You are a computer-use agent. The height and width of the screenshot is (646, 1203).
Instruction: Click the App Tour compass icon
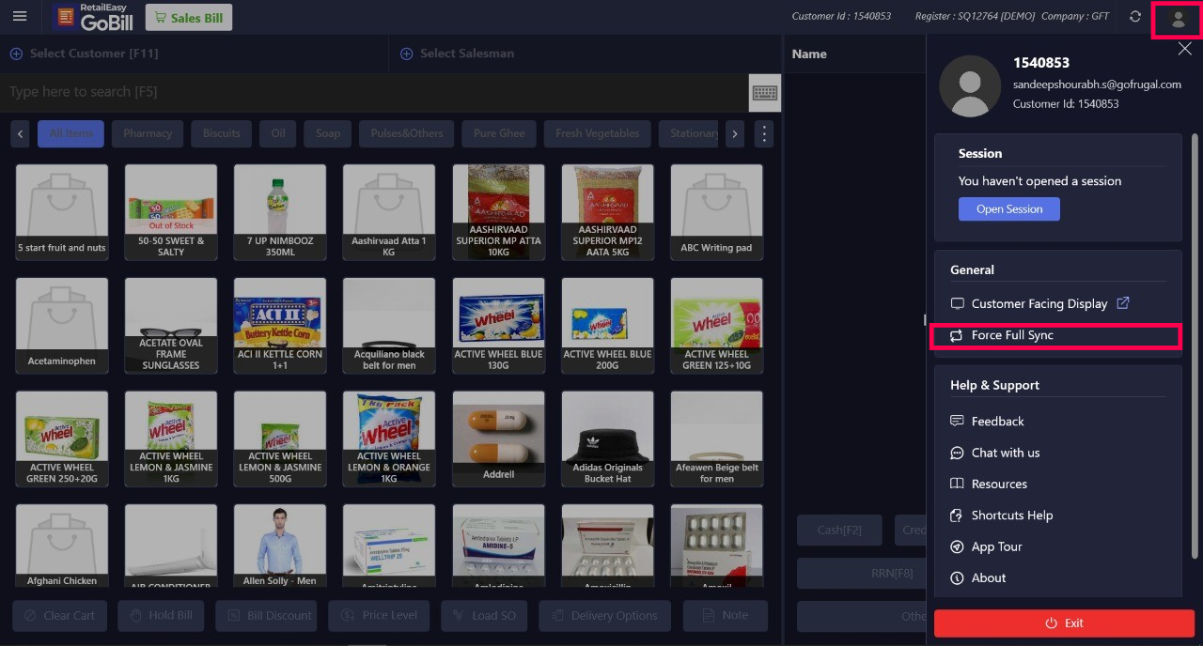coord(957,546)
